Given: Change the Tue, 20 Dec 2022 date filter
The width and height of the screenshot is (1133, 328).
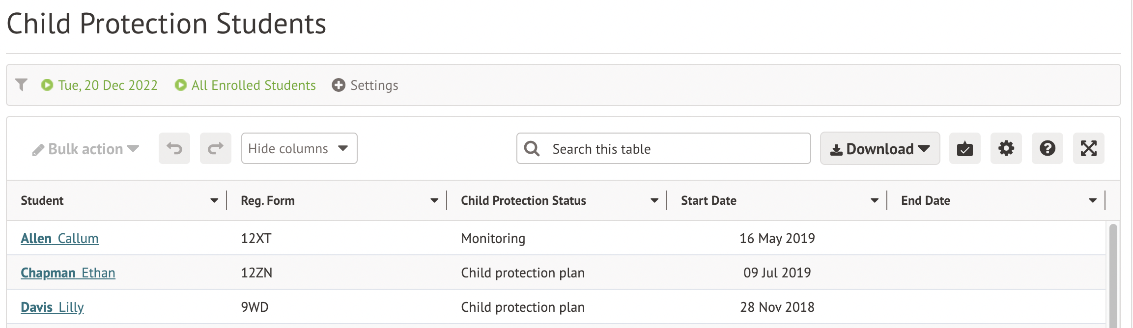Looking at the screenshot, I should (x=108, y=85).
